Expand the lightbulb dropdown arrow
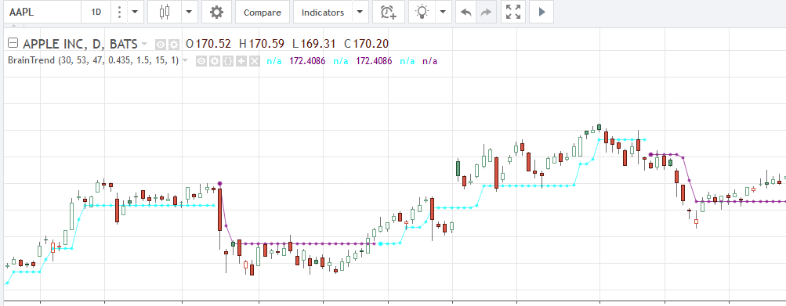 [x=443, y=12]
